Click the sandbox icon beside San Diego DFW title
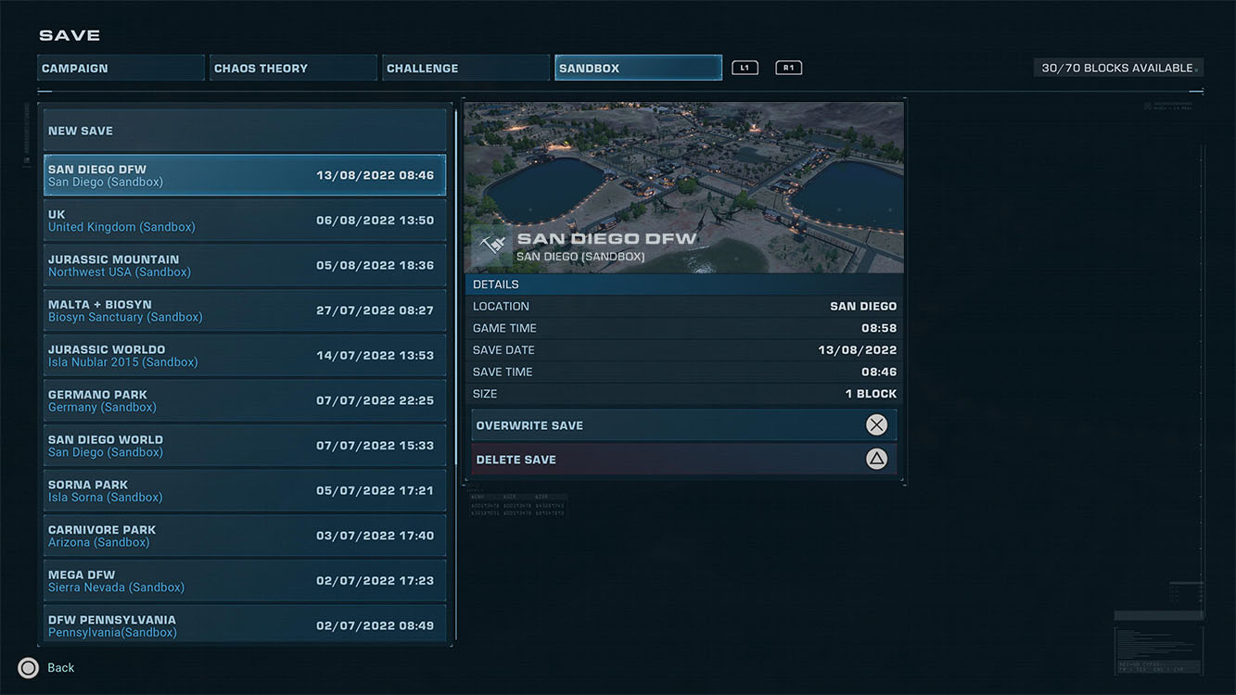 491,246
